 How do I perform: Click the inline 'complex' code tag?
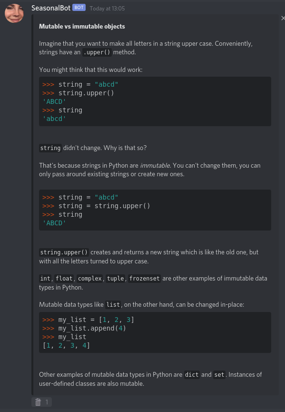point(90,279)
